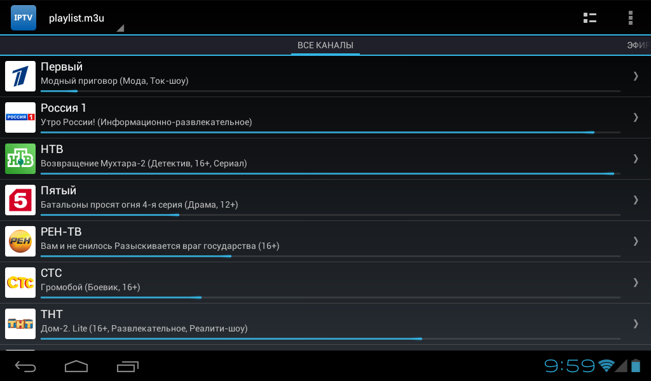Switch list view mode icon in action bar

[x=589, y=18]
